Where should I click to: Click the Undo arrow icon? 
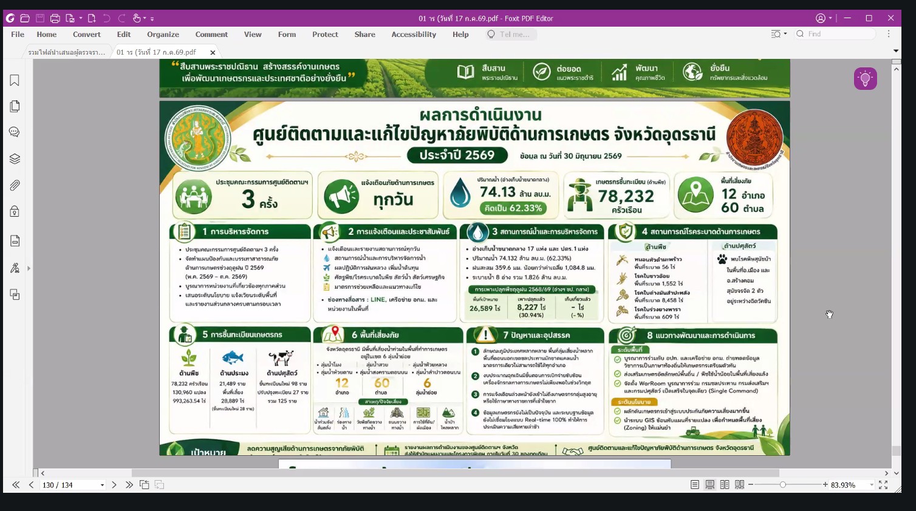pyautogui.click(x=107, y=18)
